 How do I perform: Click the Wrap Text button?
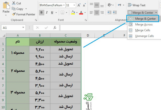[x=137, y=5]
